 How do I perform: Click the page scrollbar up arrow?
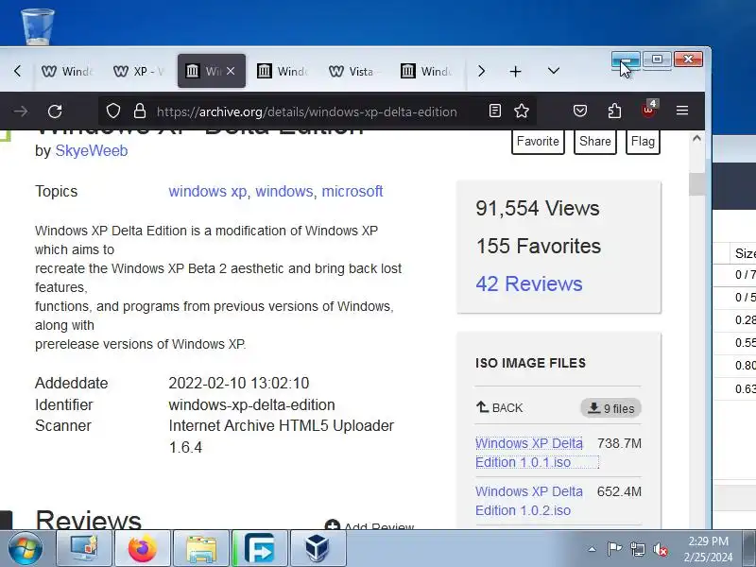tap(696, 139)
